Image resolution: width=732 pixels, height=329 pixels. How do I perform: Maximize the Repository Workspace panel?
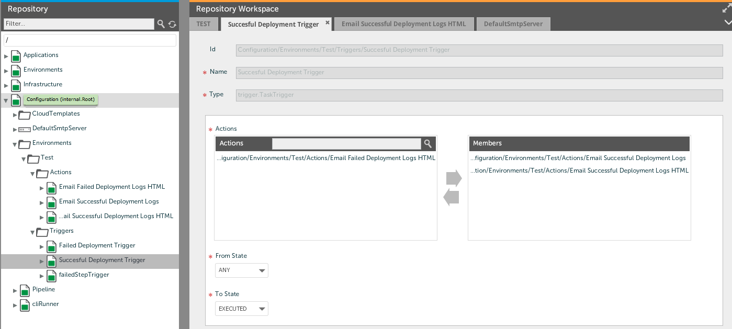(x=727, y=8)
